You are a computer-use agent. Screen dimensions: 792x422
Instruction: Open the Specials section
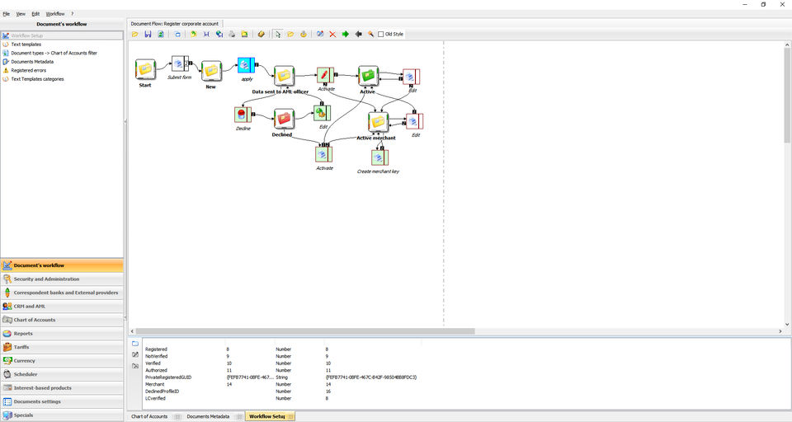pyautogui.click(x=62, y=415)
